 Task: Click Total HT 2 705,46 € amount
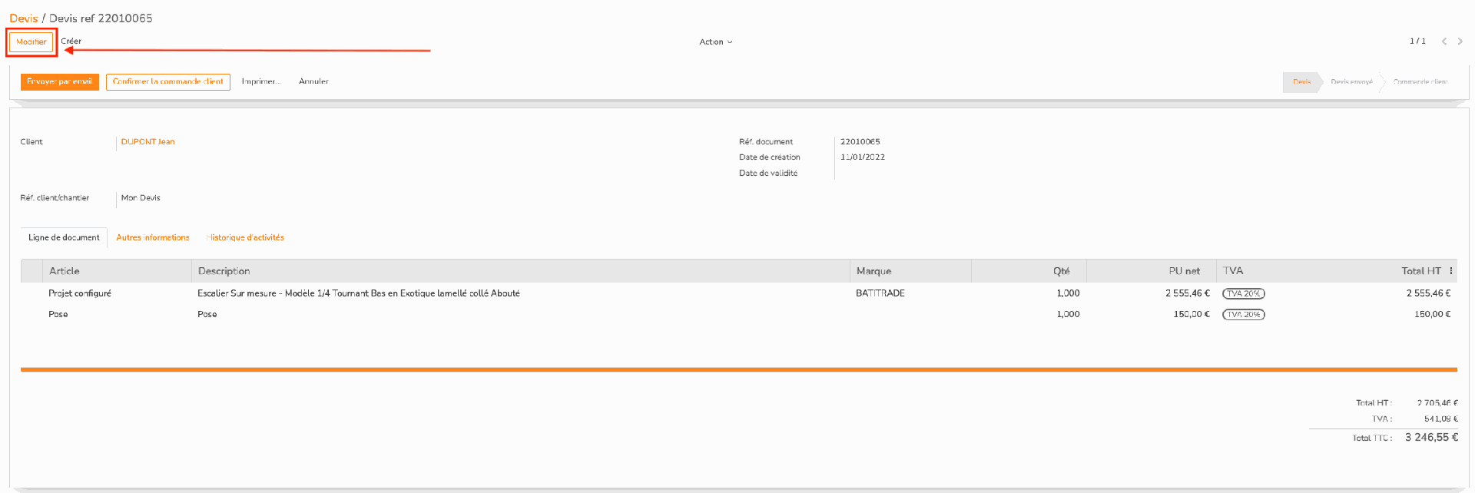coord(1437,402)
